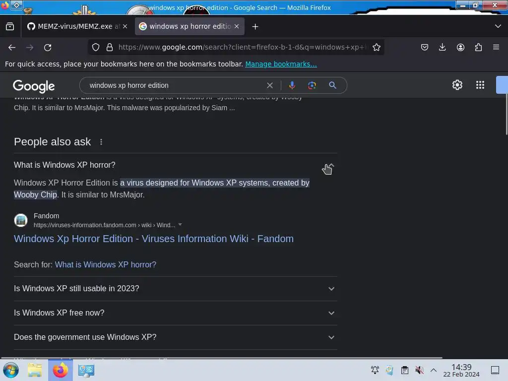
Task: Expand Does the government use Windows XP
Action: [175, 337]
